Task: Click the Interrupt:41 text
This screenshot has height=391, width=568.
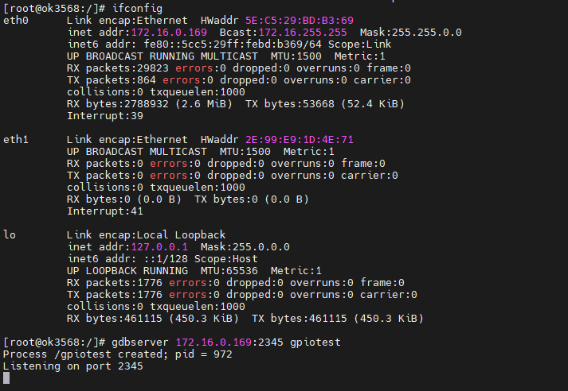Action: [x=105, y=211]
